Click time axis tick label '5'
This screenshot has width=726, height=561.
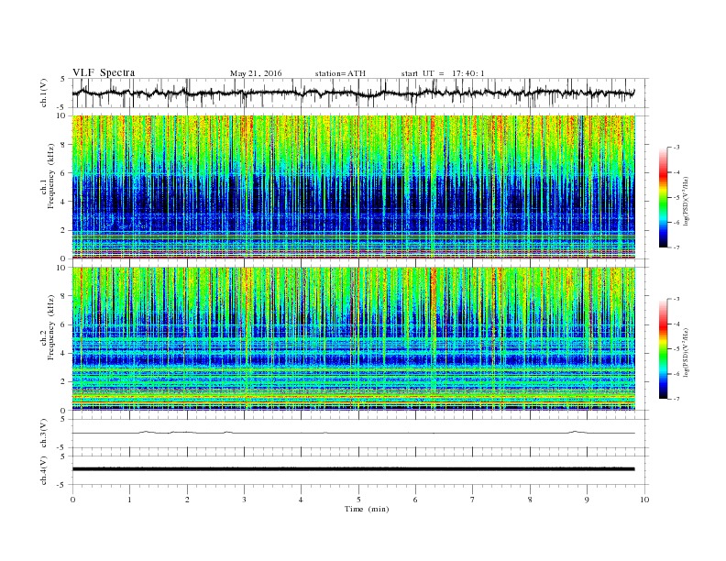pos(358,500)
